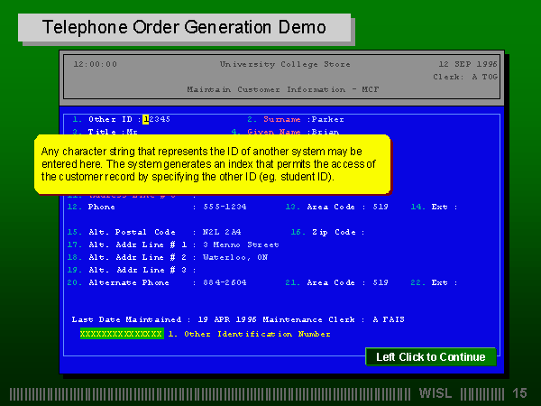Viewport: 541px width, 406px height.
Task: Click the Other ID field containing 12345
Action: [x=158, y=119]
